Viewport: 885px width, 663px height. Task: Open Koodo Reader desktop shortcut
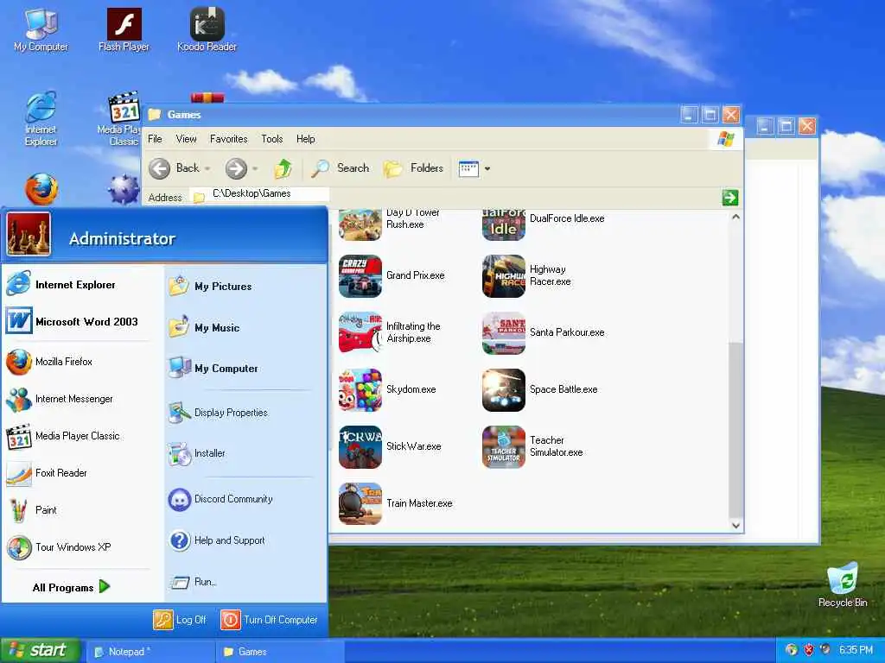click(207, 29)
